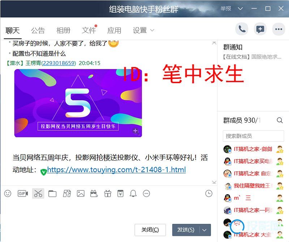Select member IT搞机之家—阿
The width and height of the screenshot is (289, 242).
coord(253,210)
